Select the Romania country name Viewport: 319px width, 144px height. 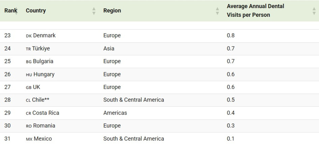(44, 125)
